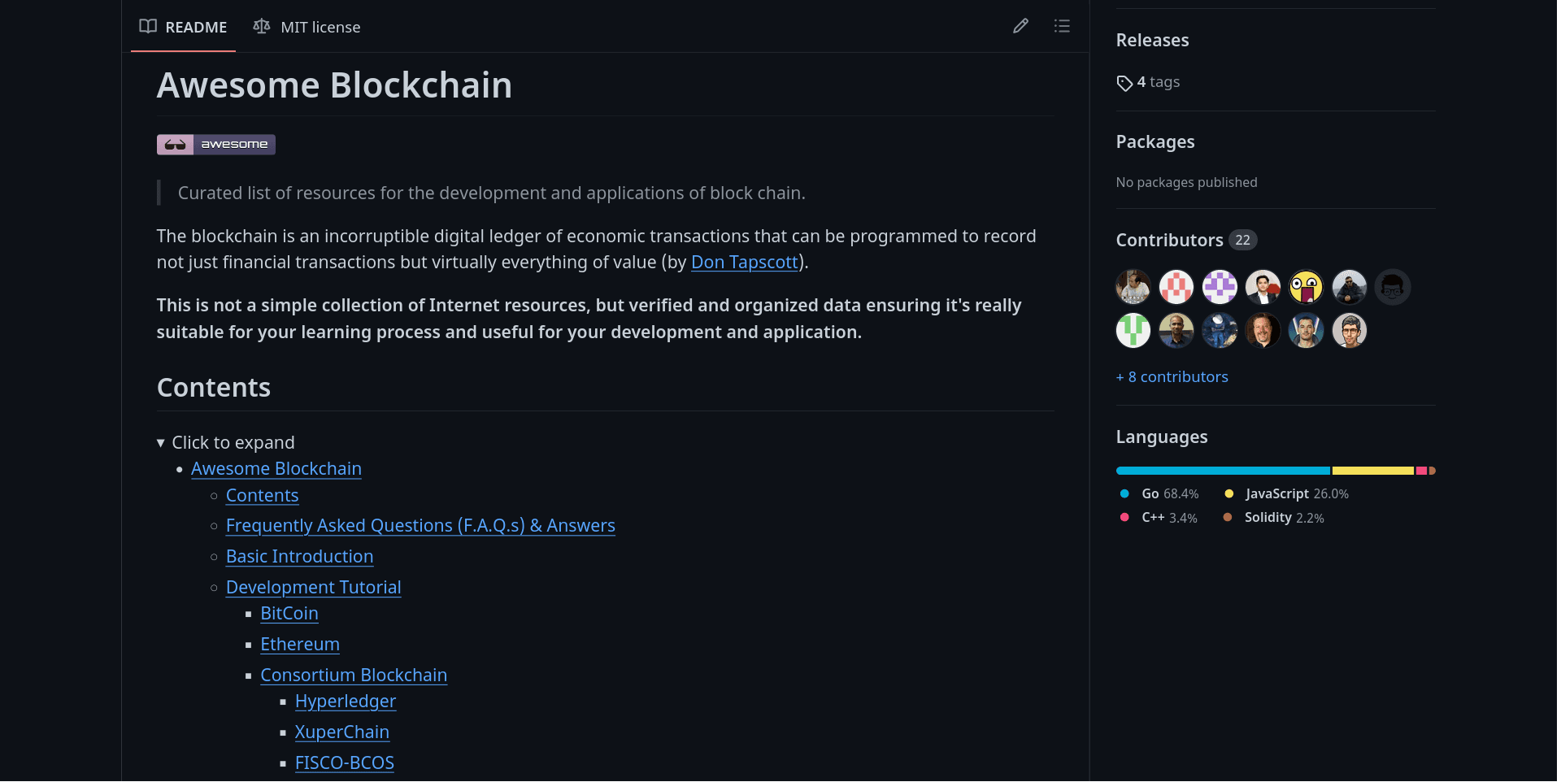Viewport: 1561px width, 782px height.
Task: Click the MIT license scale icon
Action: pos(261,27)
